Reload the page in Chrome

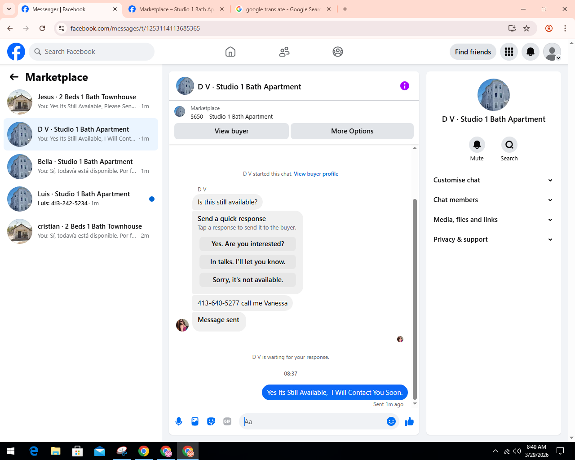[x=42, y=28]
